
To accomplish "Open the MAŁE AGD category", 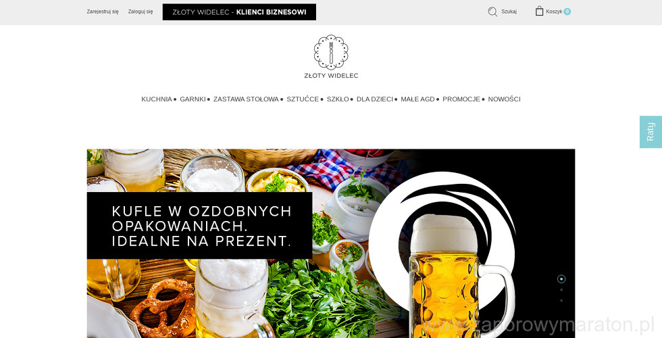I will pos(417,99).
